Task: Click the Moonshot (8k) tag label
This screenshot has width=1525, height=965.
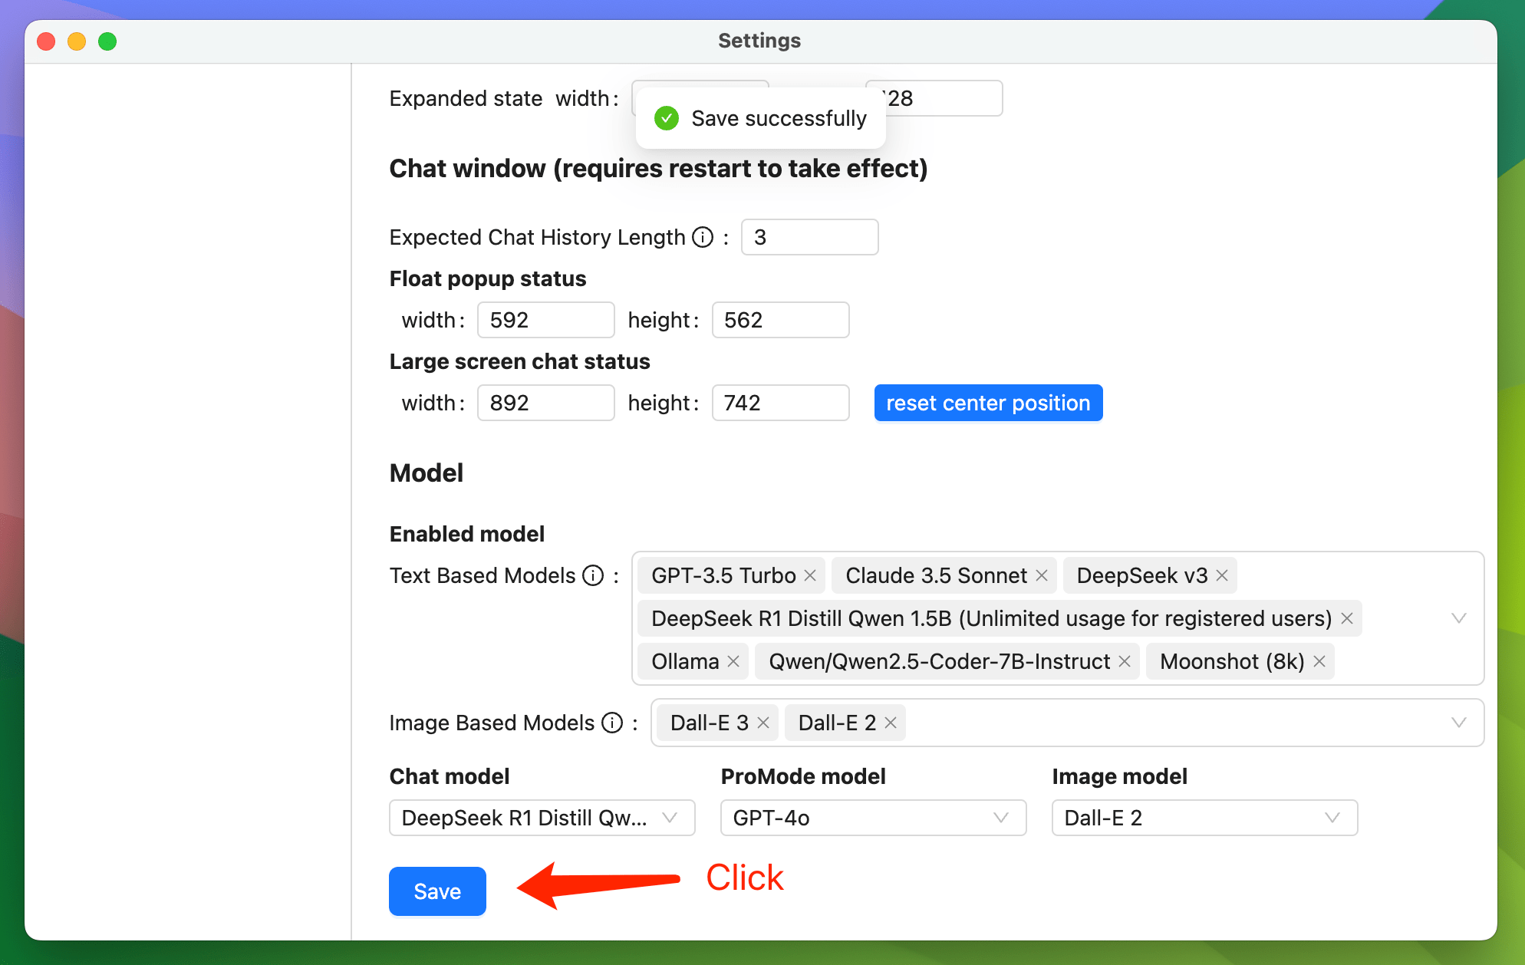Action: tap(1232, 661)
